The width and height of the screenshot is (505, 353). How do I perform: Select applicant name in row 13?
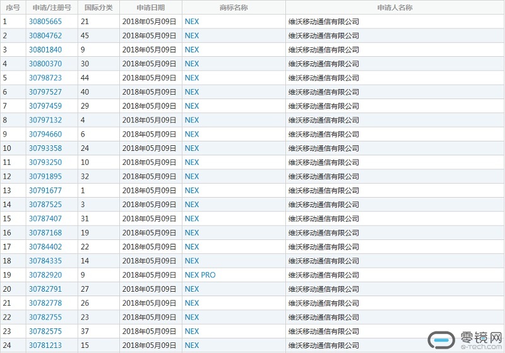tap(324, 191)
